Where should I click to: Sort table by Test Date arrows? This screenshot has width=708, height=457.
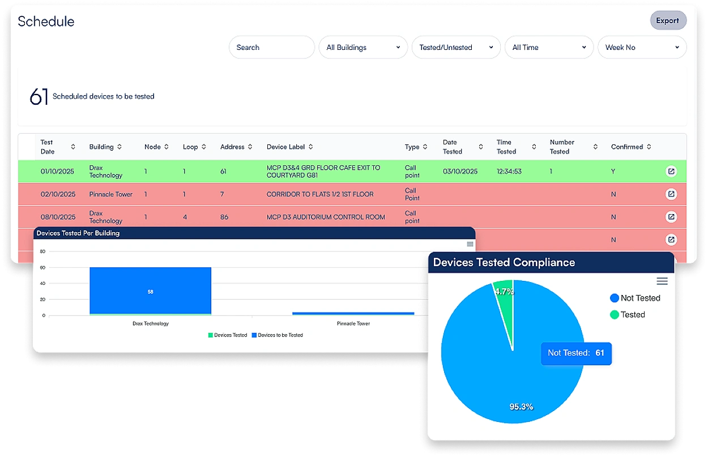point(73,147)
